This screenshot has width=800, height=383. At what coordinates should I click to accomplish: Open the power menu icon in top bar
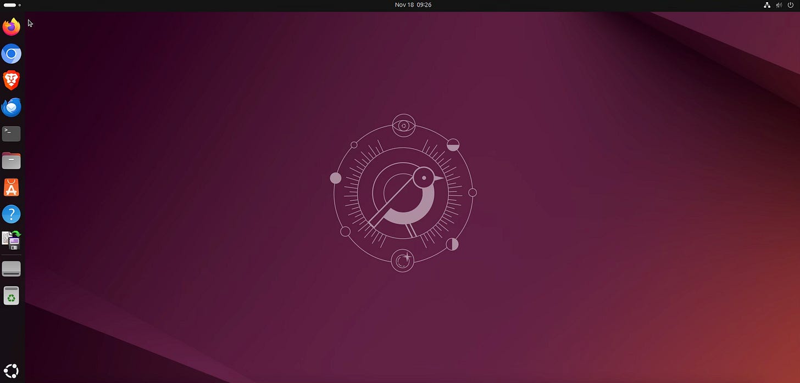pos(791,5)
